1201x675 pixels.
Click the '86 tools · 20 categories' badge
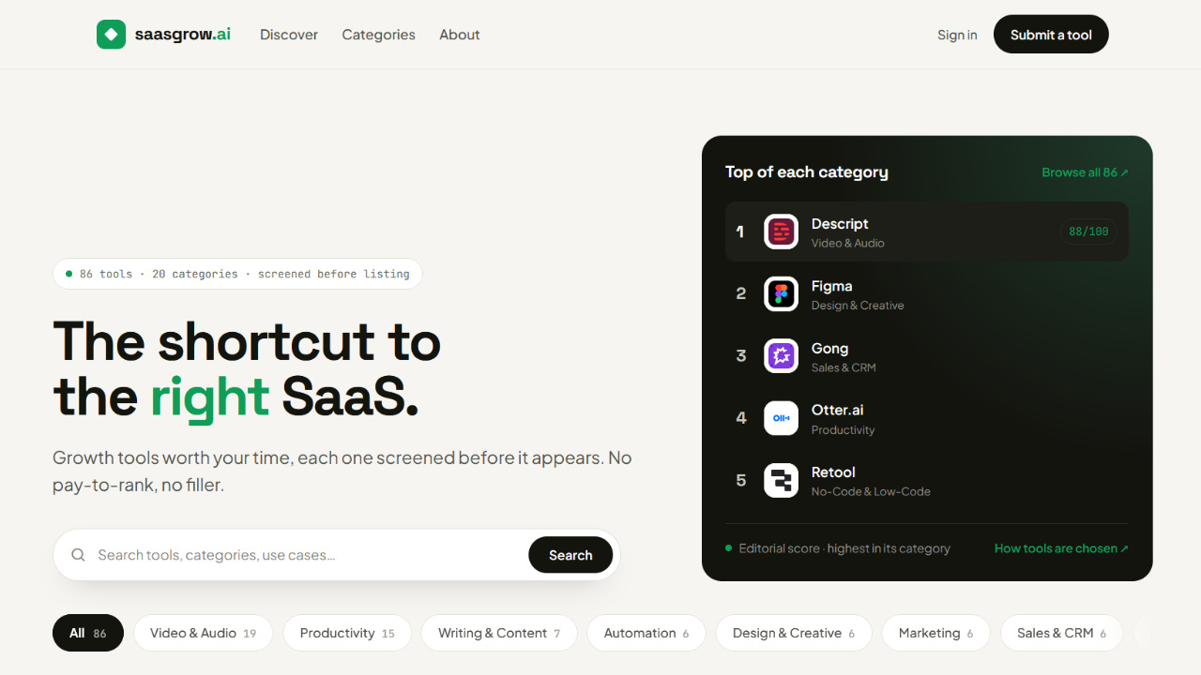pos(237,274)
